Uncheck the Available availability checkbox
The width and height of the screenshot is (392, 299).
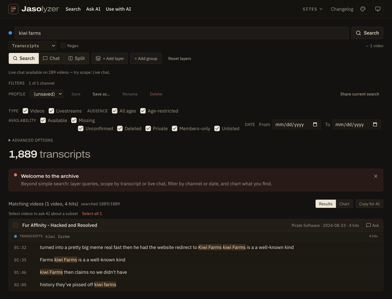43,120
